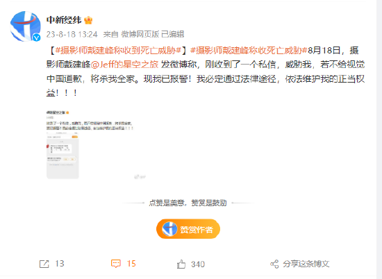The height and width of the screenshot is (279, 382).
Task: Open comments via speech bubble icon
Action: point(116,264)
